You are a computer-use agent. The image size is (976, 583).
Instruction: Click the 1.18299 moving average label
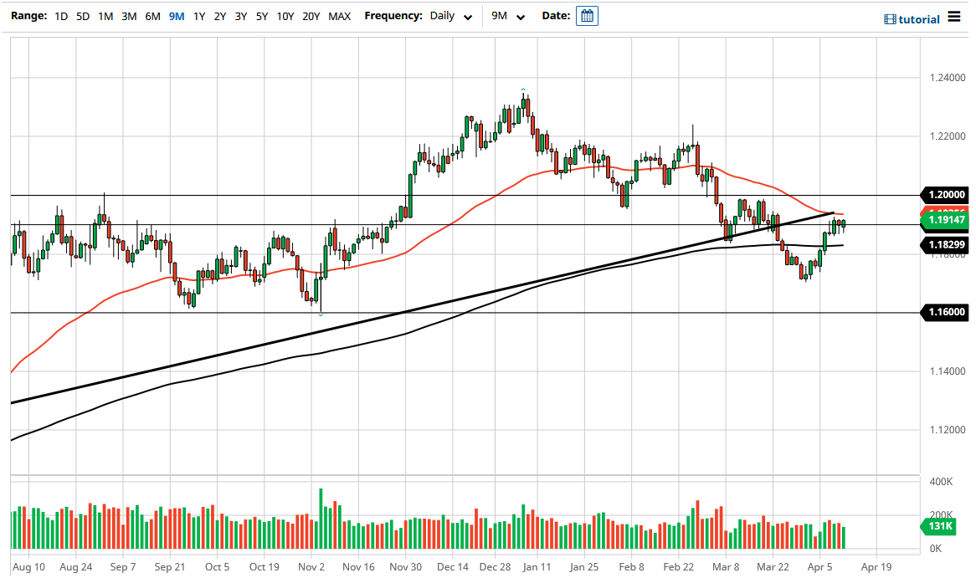click(x=946, y=244)
